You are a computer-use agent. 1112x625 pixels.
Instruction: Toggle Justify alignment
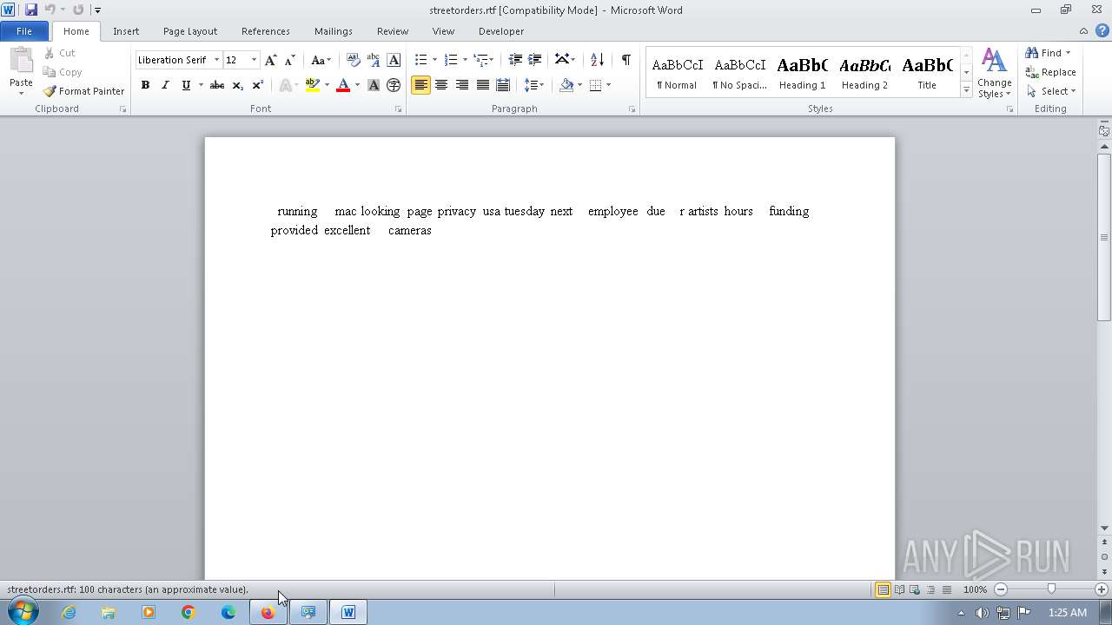[482, 85]
